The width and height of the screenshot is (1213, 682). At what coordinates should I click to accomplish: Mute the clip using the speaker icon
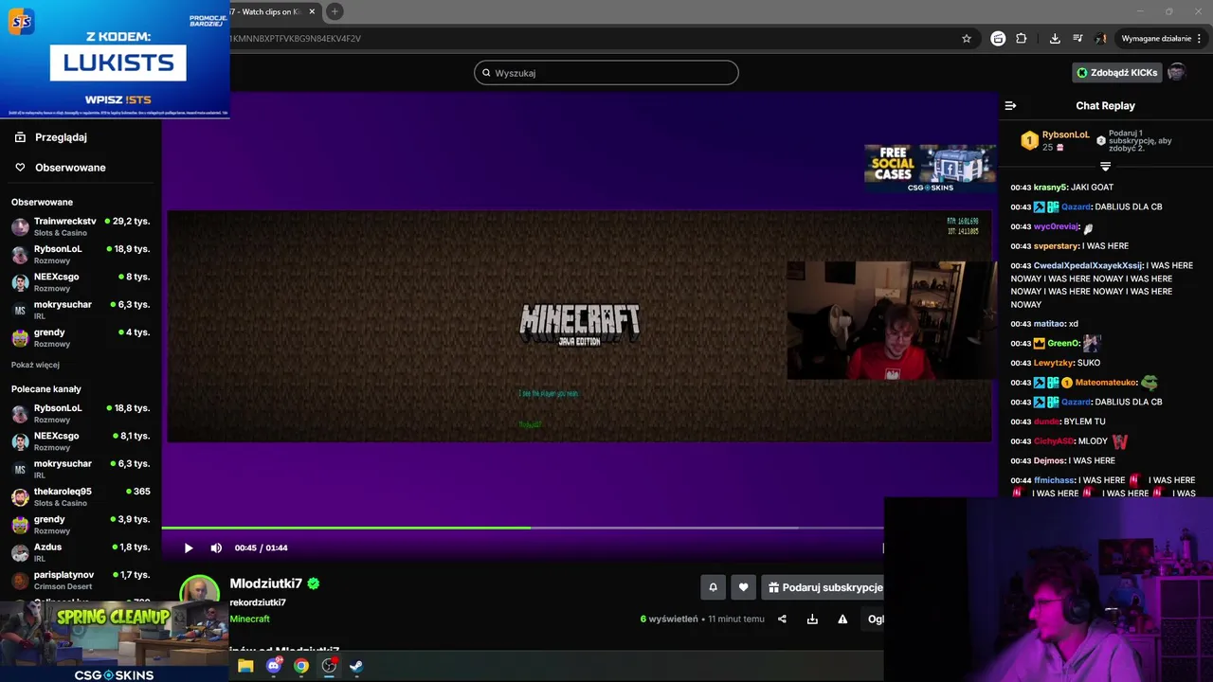point(216,547)
